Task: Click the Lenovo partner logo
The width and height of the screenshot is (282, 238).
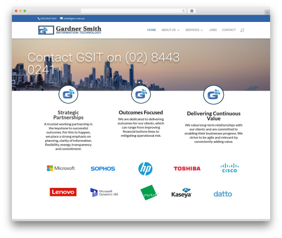Action: (x=63, y=192)
